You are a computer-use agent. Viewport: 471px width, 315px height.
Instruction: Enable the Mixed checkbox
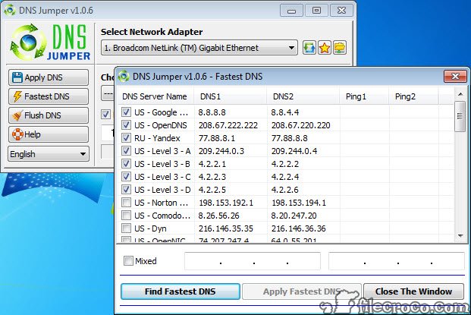pyautogui.click(x=128, y=260)
